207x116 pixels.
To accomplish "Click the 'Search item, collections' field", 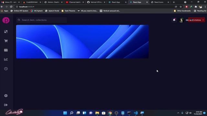I will pyautogui.click(x=42, y=20).
